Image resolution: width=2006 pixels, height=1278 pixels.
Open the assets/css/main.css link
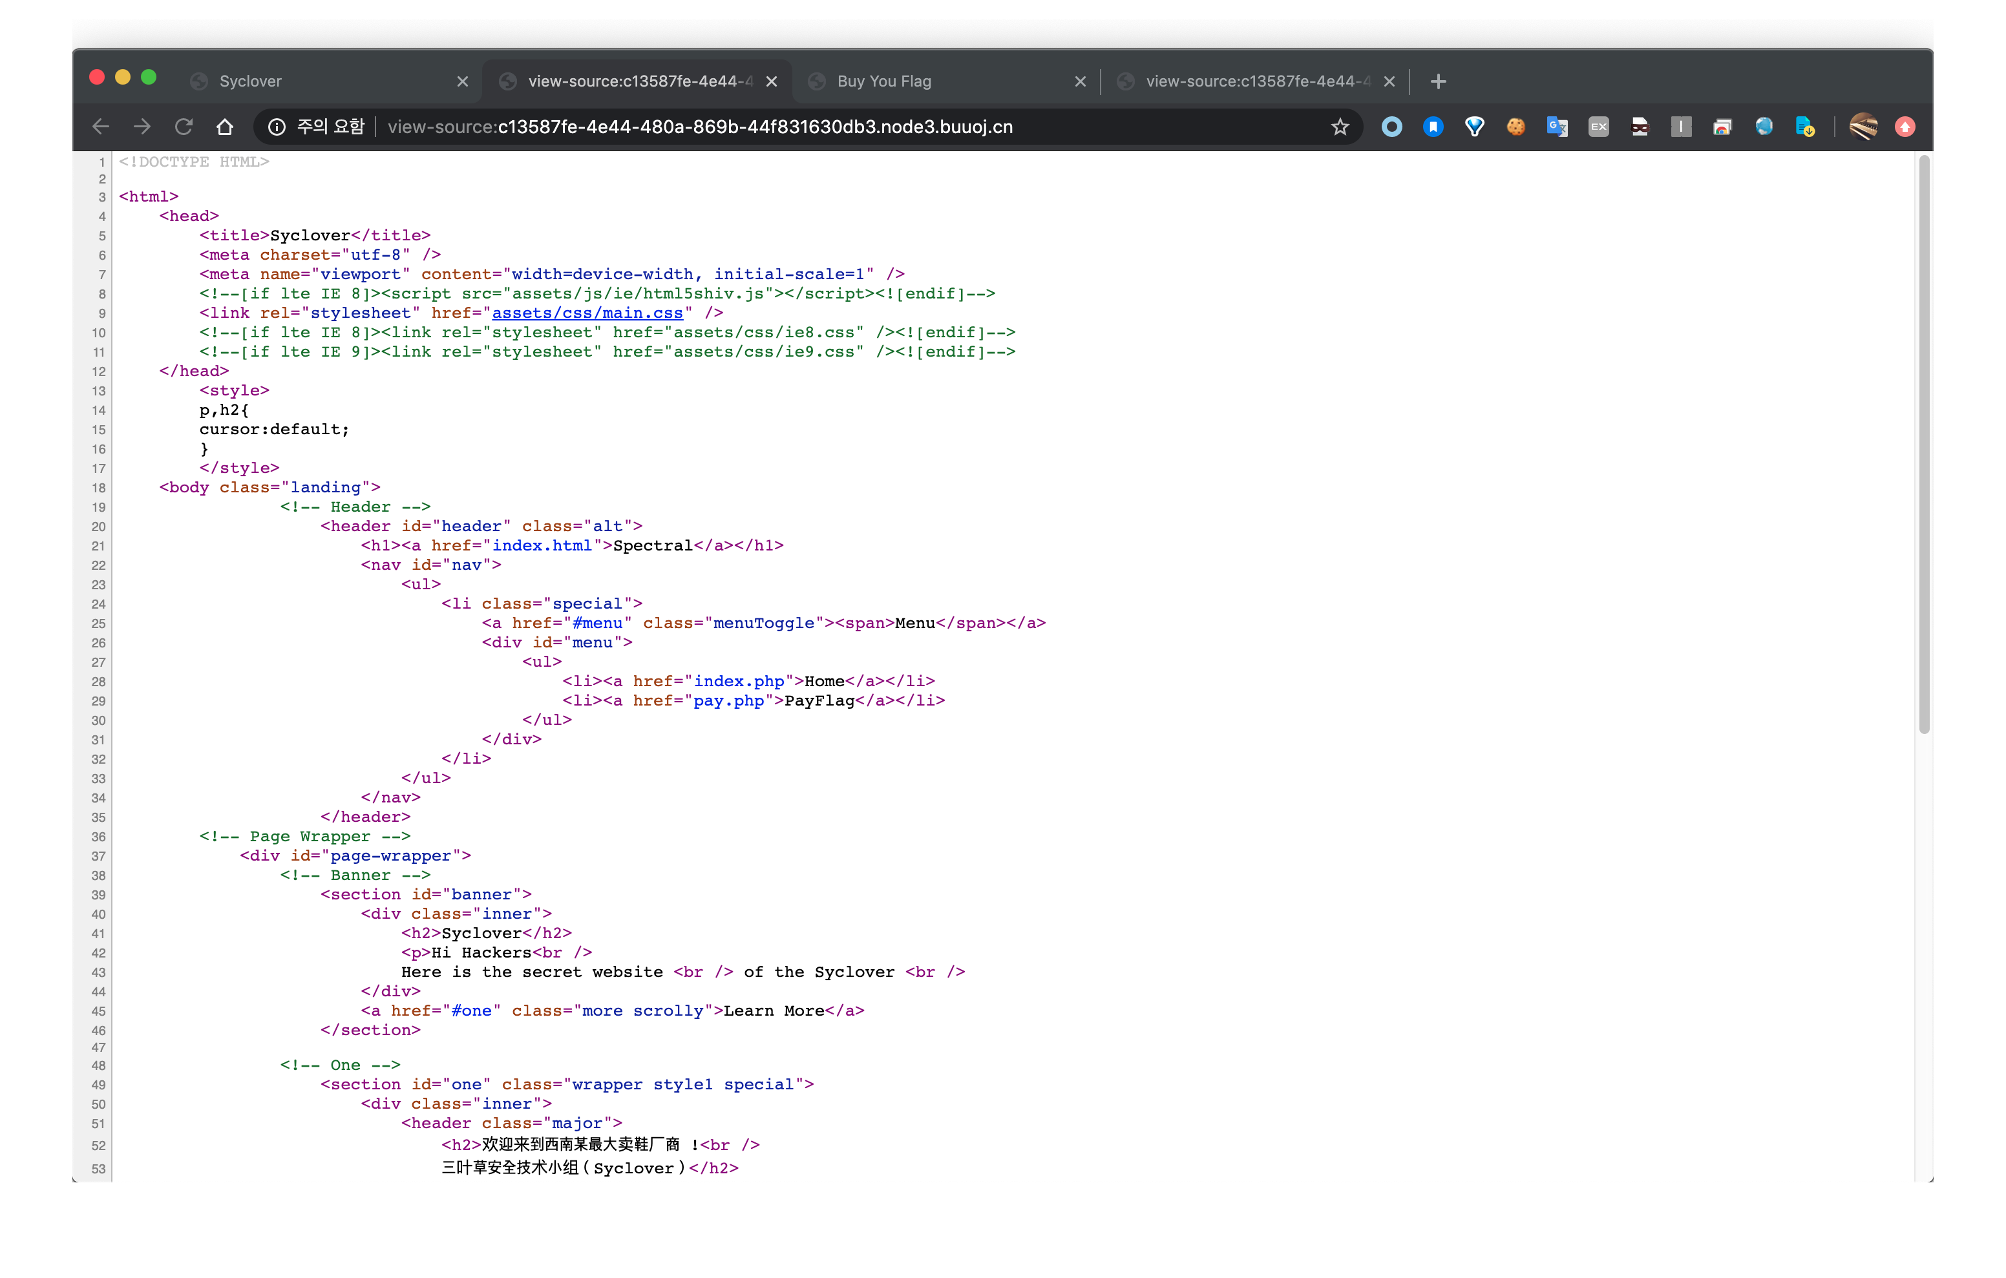(x=586, y=313)
